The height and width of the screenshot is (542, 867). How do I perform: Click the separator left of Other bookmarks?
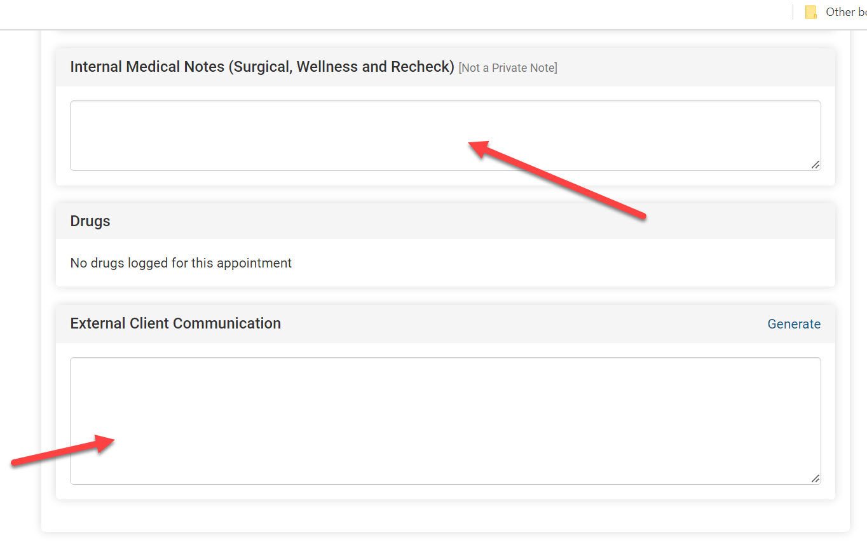pos(793,12)
